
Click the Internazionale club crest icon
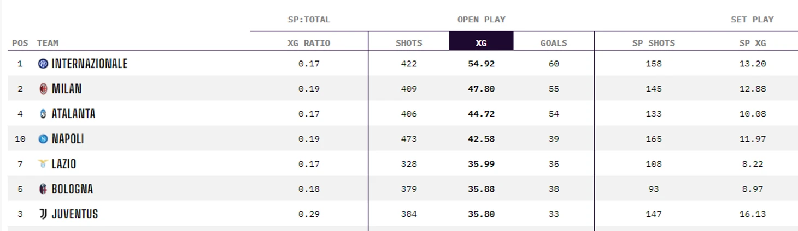(x=43, y=64)
